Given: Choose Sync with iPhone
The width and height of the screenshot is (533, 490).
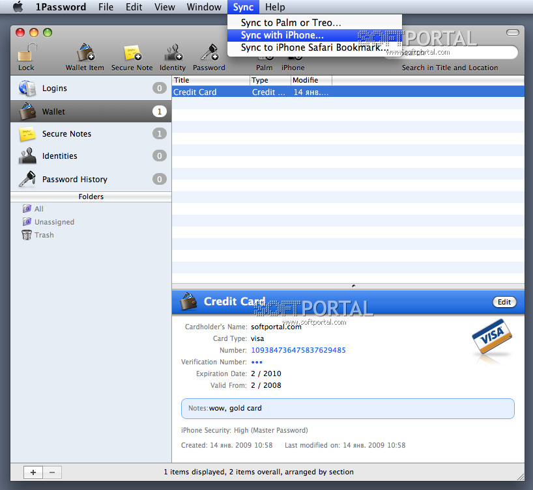Looking at the screenshot, I should 315,35.
